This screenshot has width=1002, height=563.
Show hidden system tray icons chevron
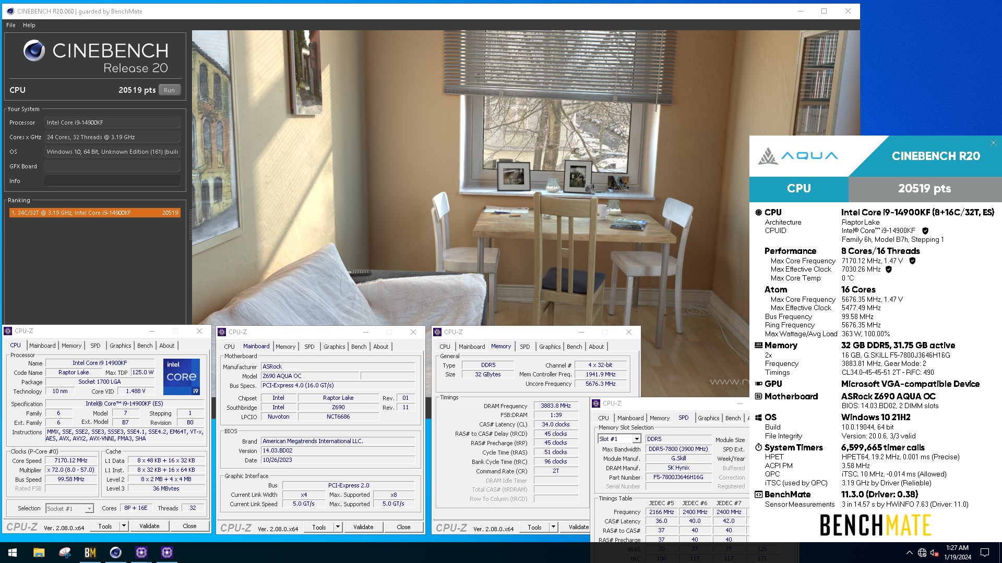coord(909,553)
